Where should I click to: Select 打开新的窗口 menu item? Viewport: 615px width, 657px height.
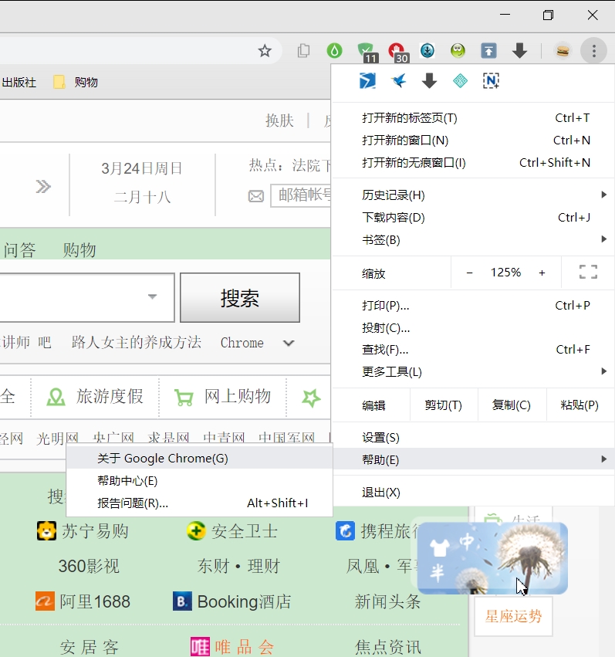coord(473,141)
